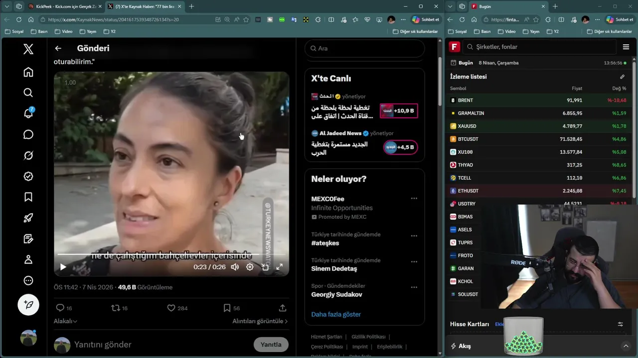Open the rocket icon in X sidebar
638x358 pixels.
tap(28, 218)
